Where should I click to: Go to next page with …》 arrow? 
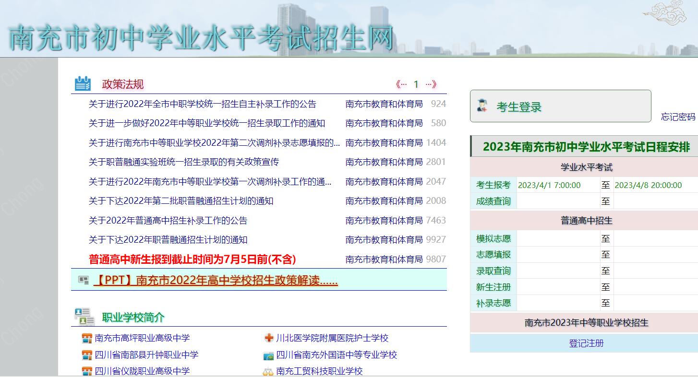tap(431, 84)
